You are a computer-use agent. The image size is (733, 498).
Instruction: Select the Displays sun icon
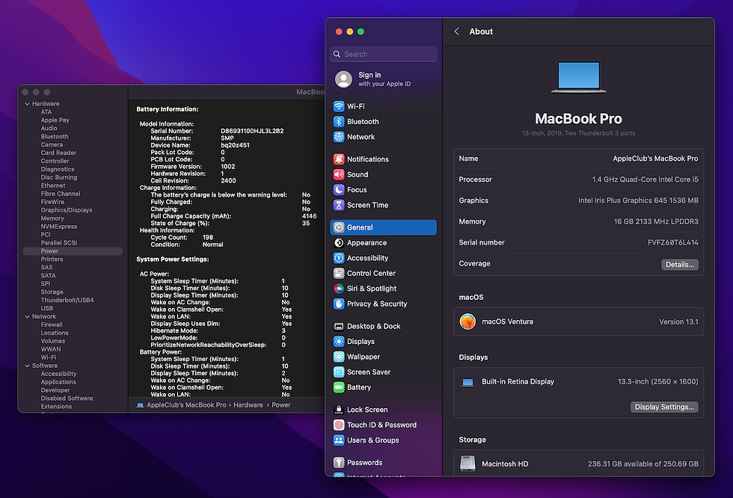click(x=339, y=342)
